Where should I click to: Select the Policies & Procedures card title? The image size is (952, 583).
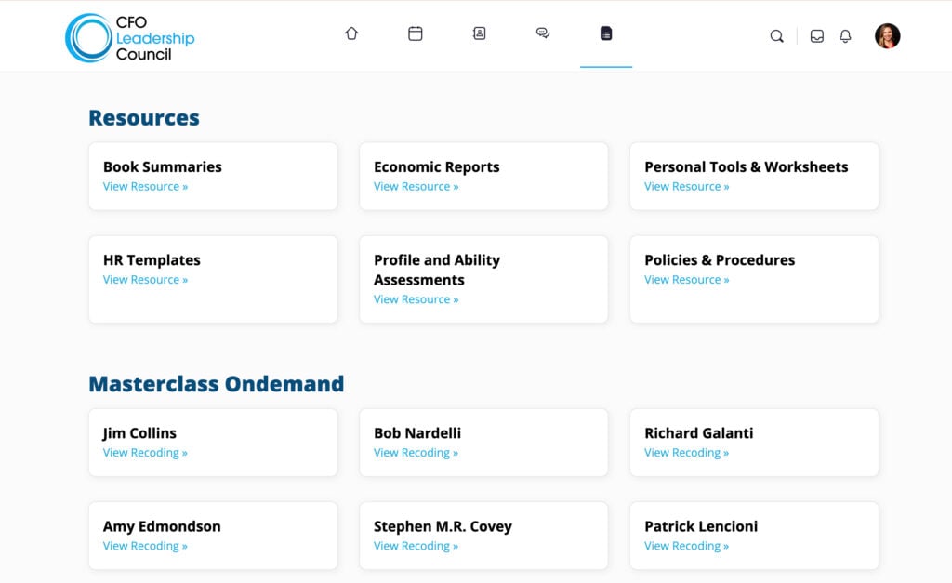click(x=720, y=260)
